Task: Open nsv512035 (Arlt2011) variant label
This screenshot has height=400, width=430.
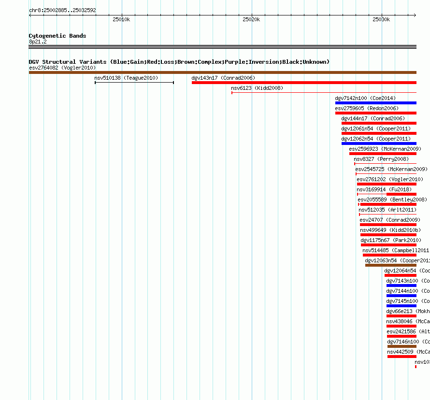Action: [387, 210]
